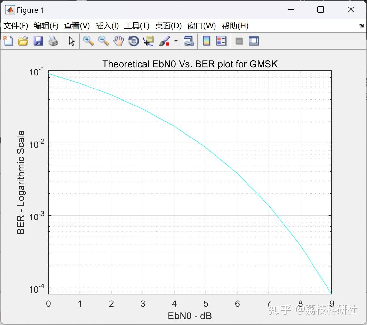The image size is (367, 325).
Task: Show Plot Tools and dock figure
Action: tap(254, 41)
